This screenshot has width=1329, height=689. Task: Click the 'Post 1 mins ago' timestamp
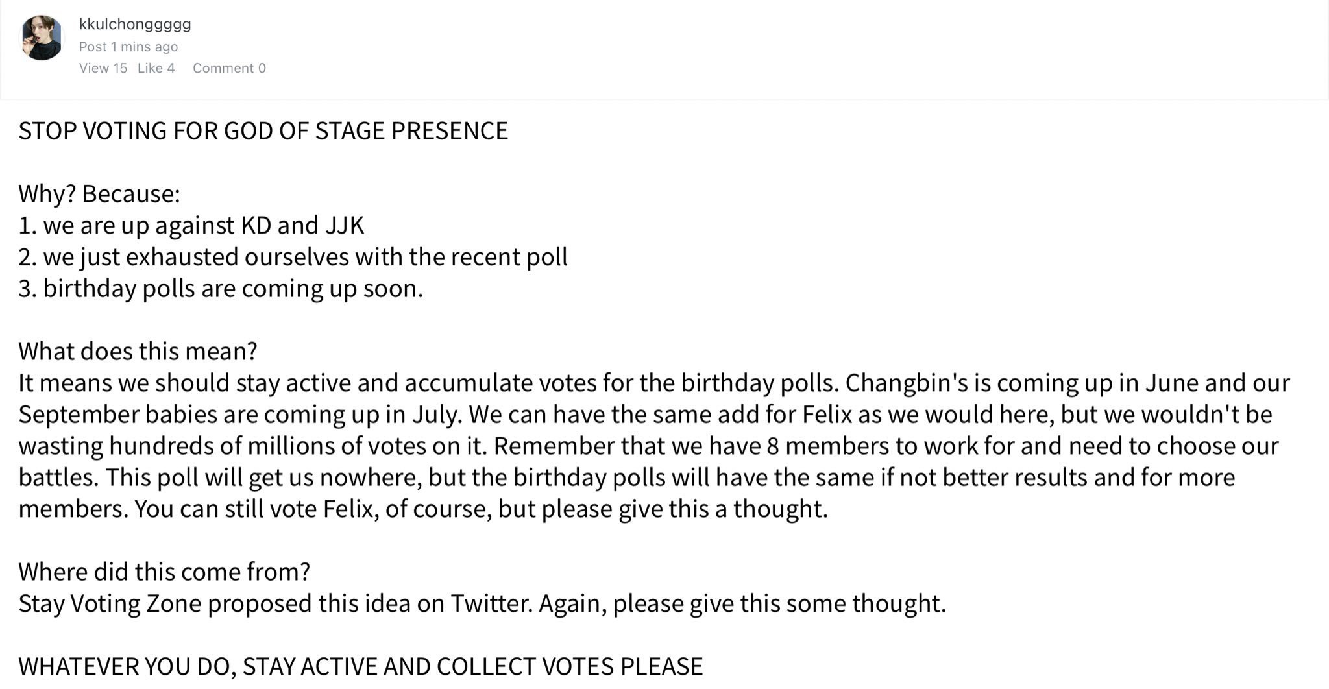pyautogui.click(x=128, y=47)
